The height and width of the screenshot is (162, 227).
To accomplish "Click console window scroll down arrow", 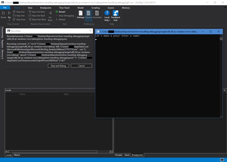I will [x=221, y=116].
